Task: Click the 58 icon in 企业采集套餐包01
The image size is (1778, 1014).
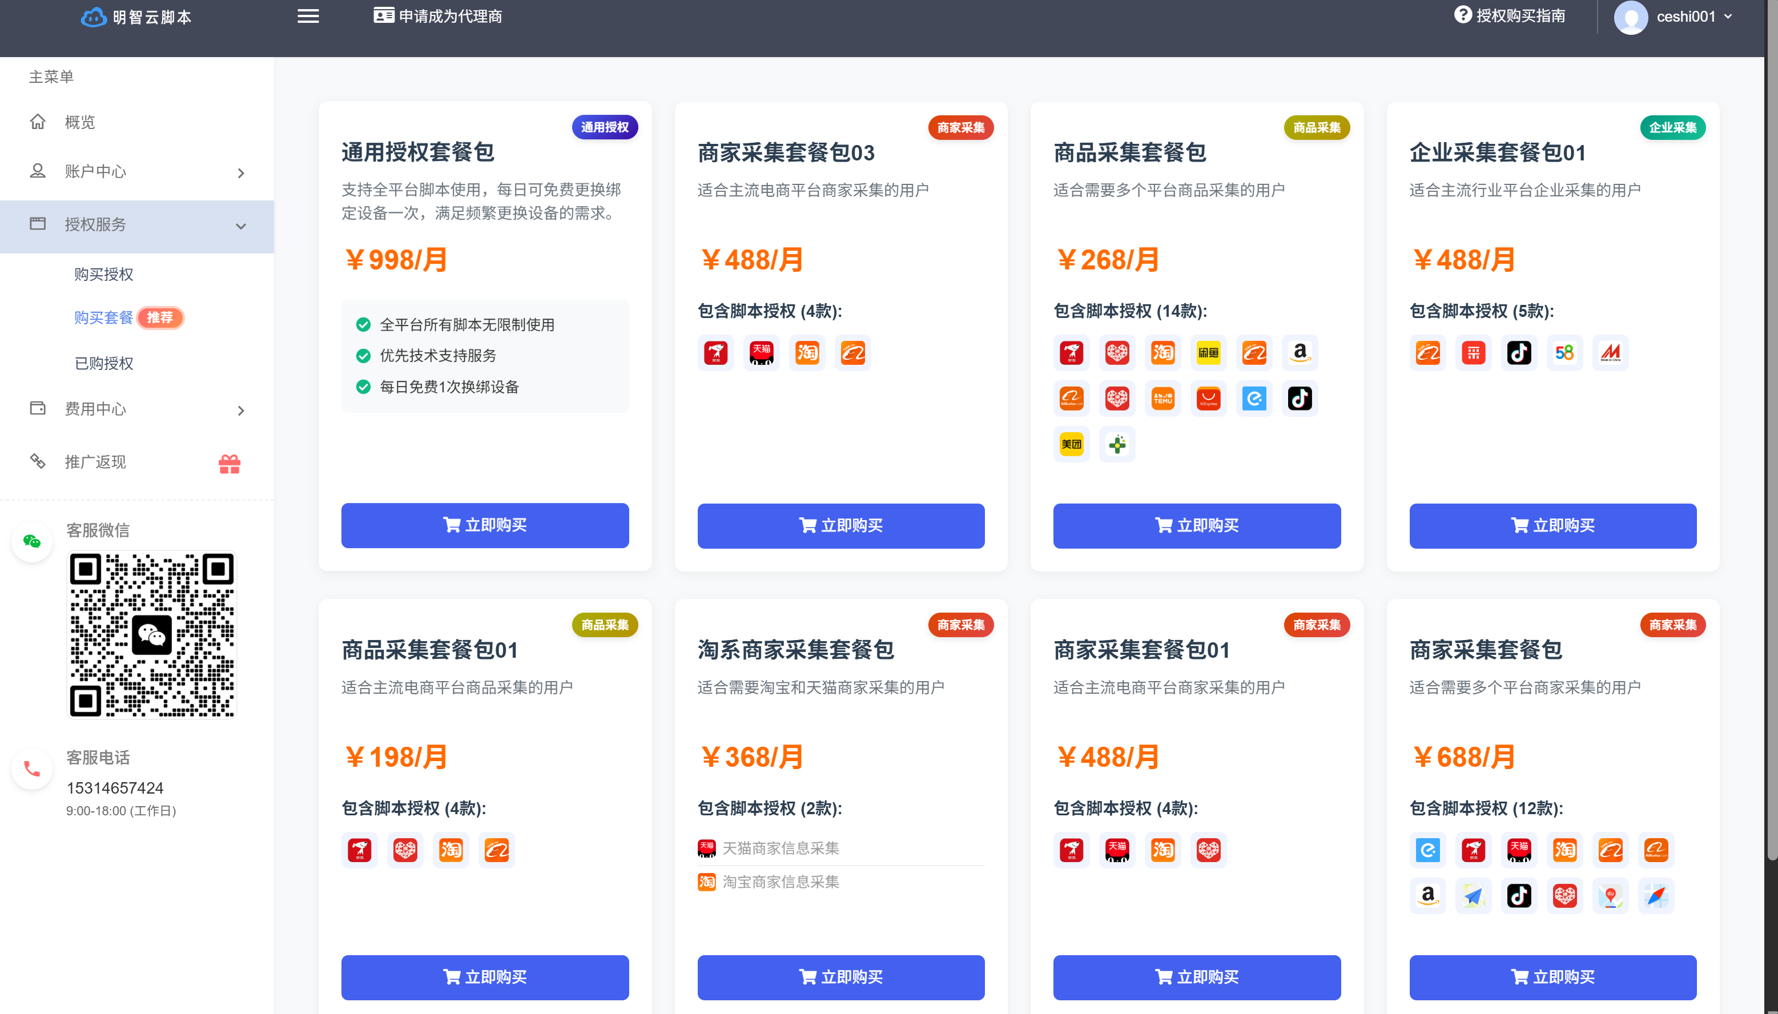Action: click(1564, 352)
